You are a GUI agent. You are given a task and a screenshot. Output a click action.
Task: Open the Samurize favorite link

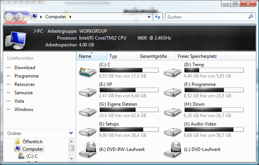pos(24,93)
